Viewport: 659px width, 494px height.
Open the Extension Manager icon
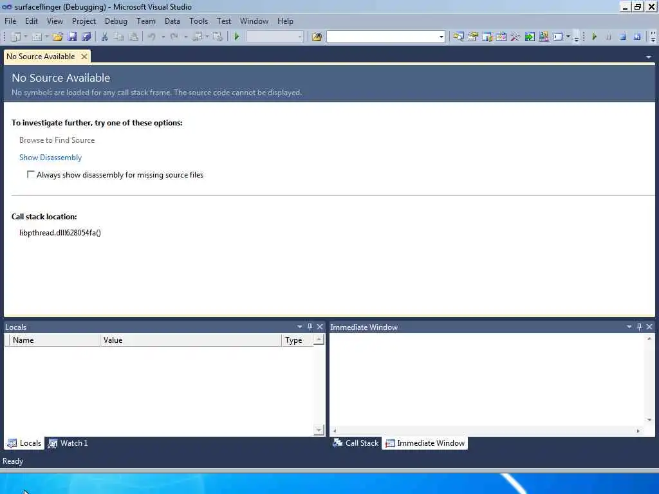(544, 37)
